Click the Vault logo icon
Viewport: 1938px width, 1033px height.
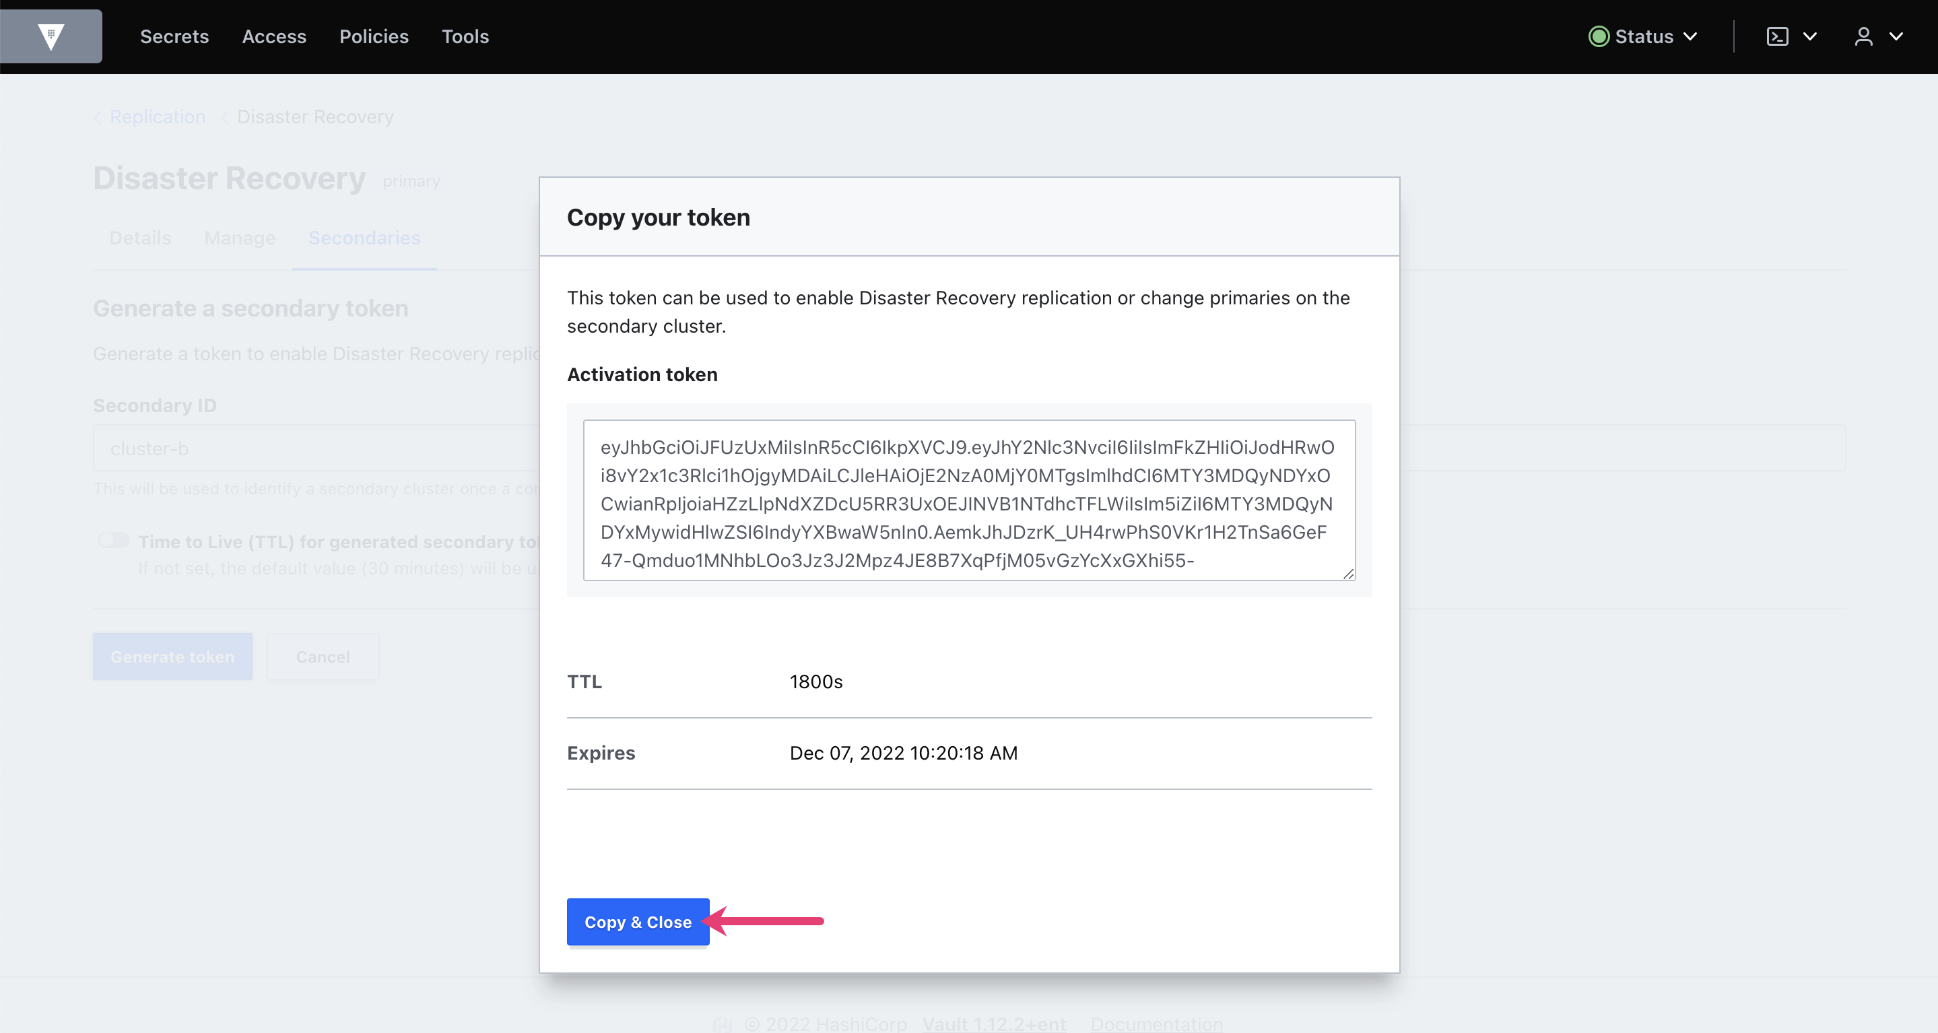coord(51,36)
